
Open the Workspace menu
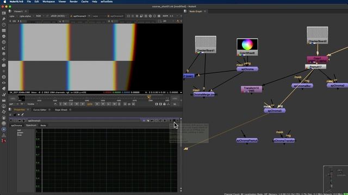click(x=48, y=2)
